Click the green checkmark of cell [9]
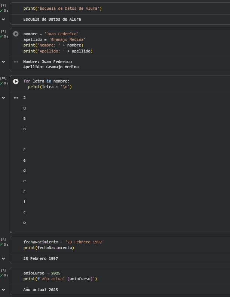 pyautogui.click(x=1, y=275)
